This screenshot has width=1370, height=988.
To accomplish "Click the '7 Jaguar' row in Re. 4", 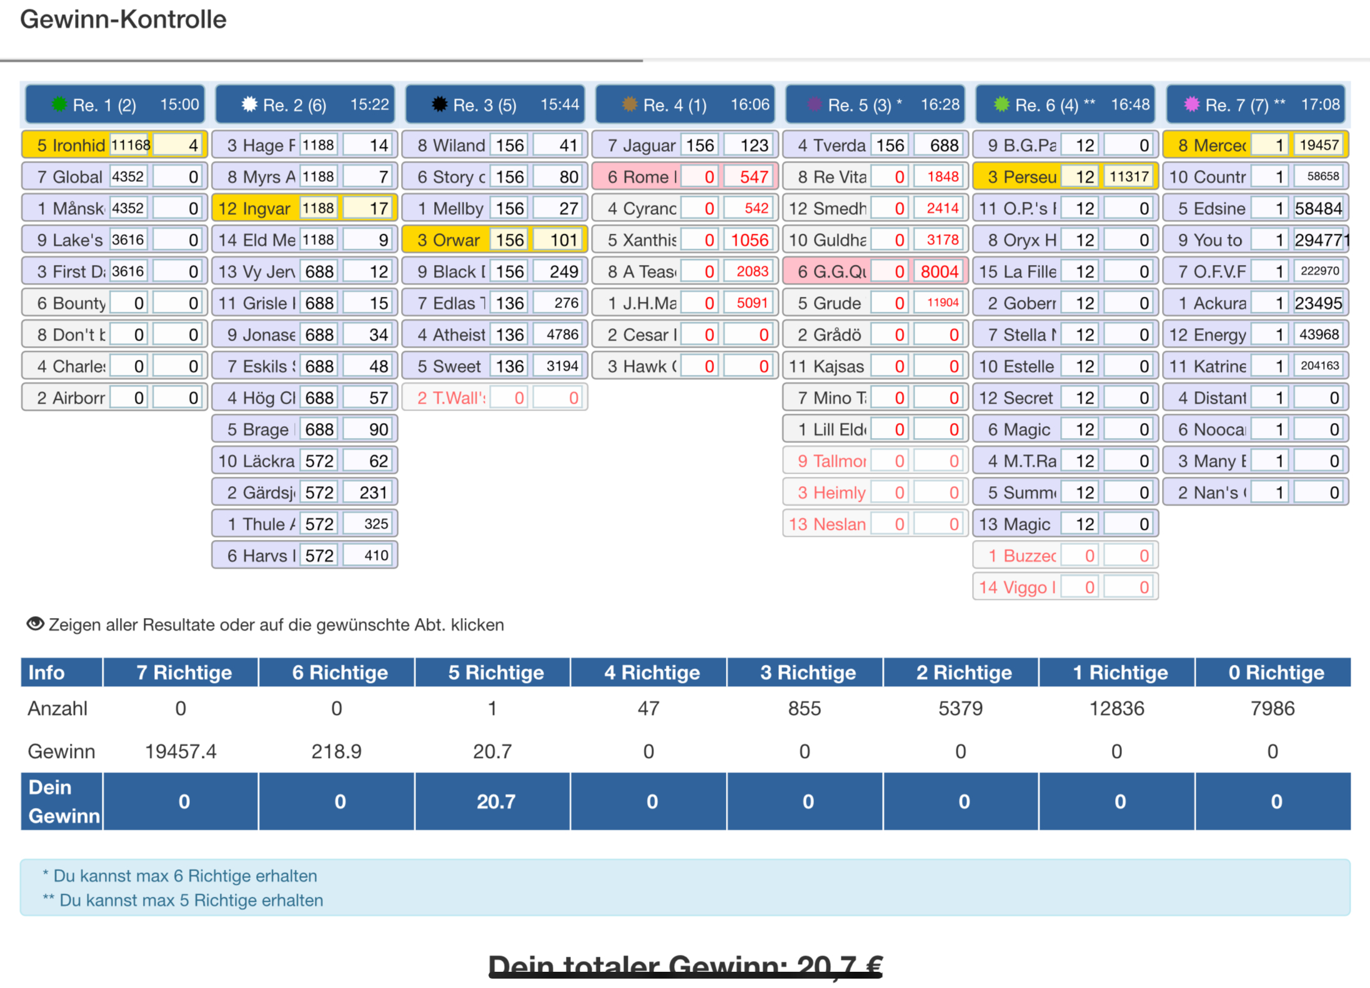I will pos(685,145).
